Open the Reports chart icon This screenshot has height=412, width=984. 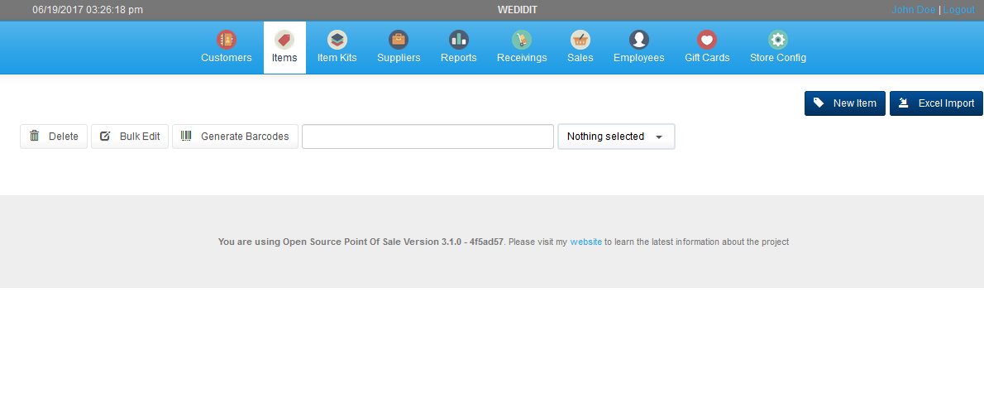click(x=459, y=41)
